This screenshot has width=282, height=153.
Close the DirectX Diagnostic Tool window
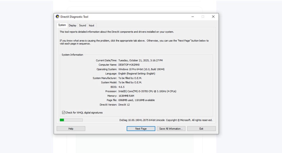pos(213,16)
